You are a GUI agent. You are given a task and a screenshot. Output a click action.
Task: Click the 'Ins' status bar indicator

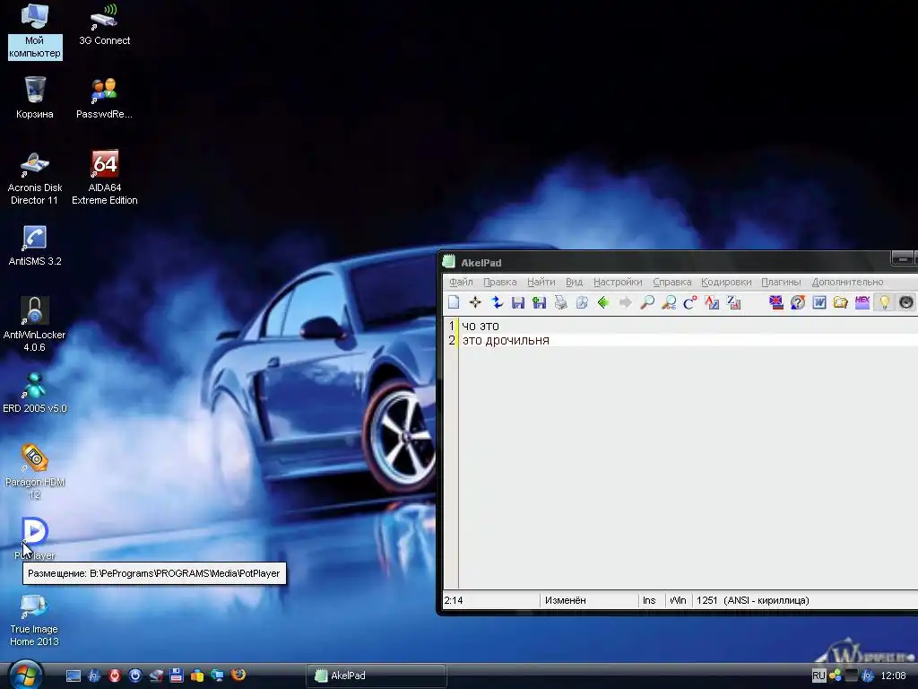click(x=649, y=600)
